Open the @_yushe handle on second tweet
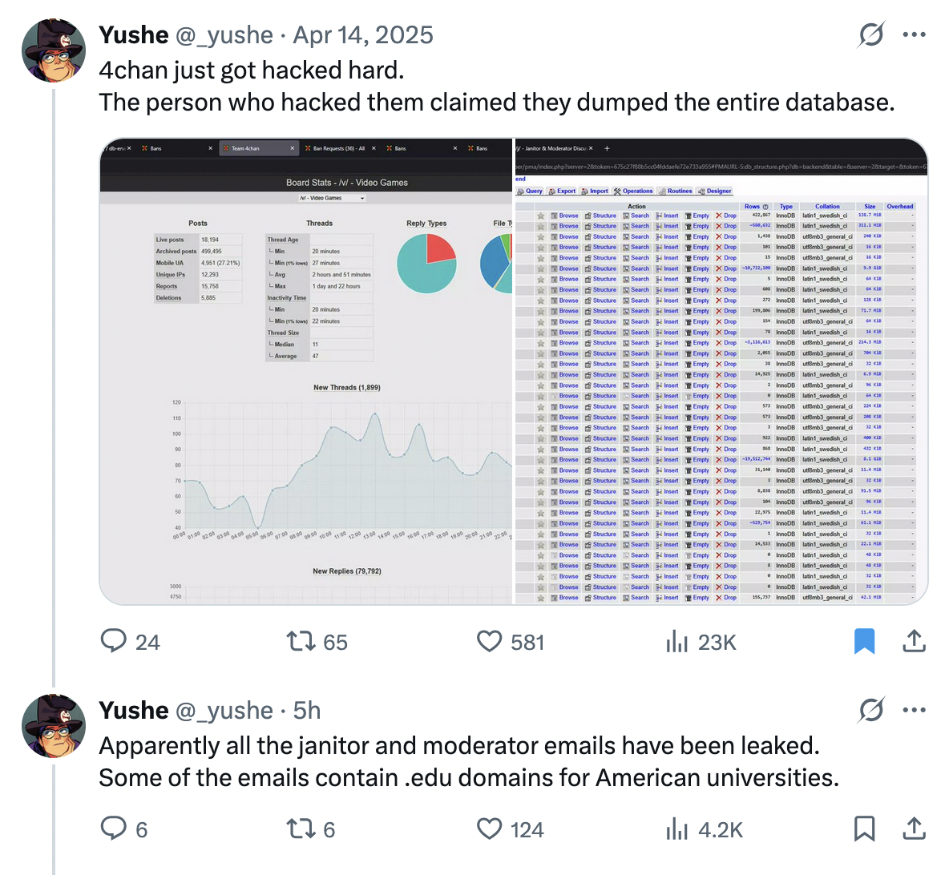Screen dimensions: 949x875 point(224,711)
